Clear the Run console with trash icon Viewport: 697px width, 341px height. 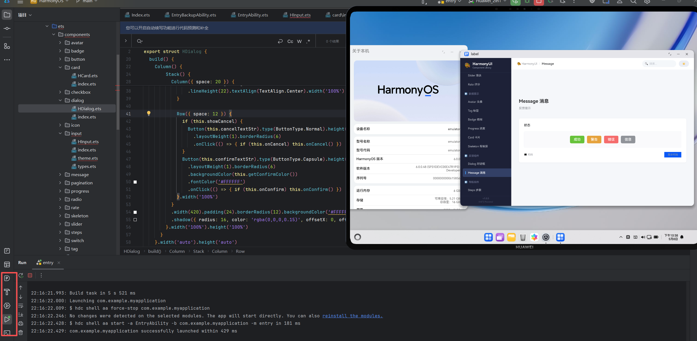coord(21,332)
